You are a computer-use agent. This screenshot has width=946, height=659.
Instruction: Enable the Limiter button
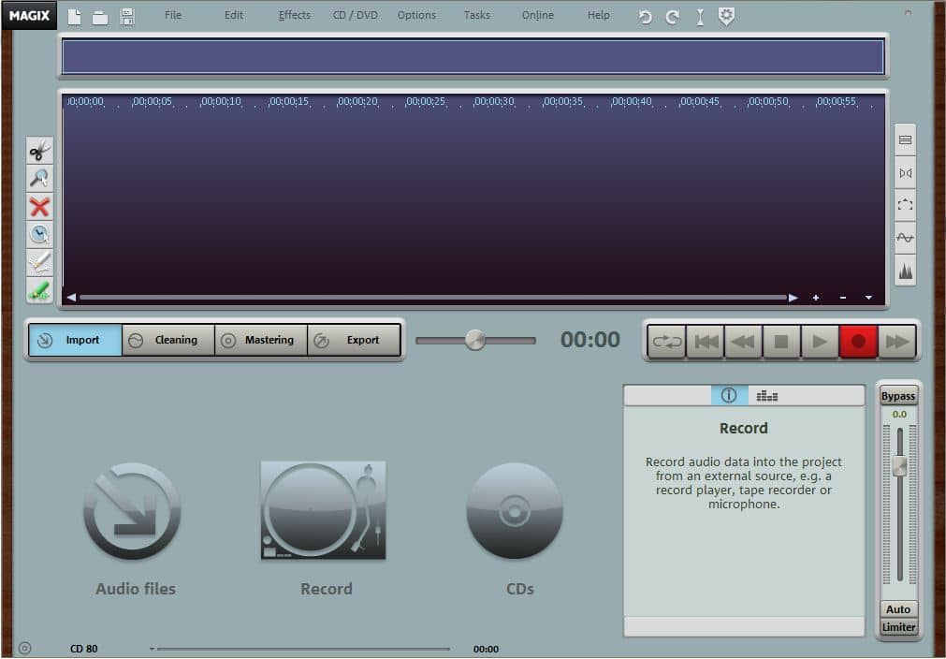tap(898, 627)
